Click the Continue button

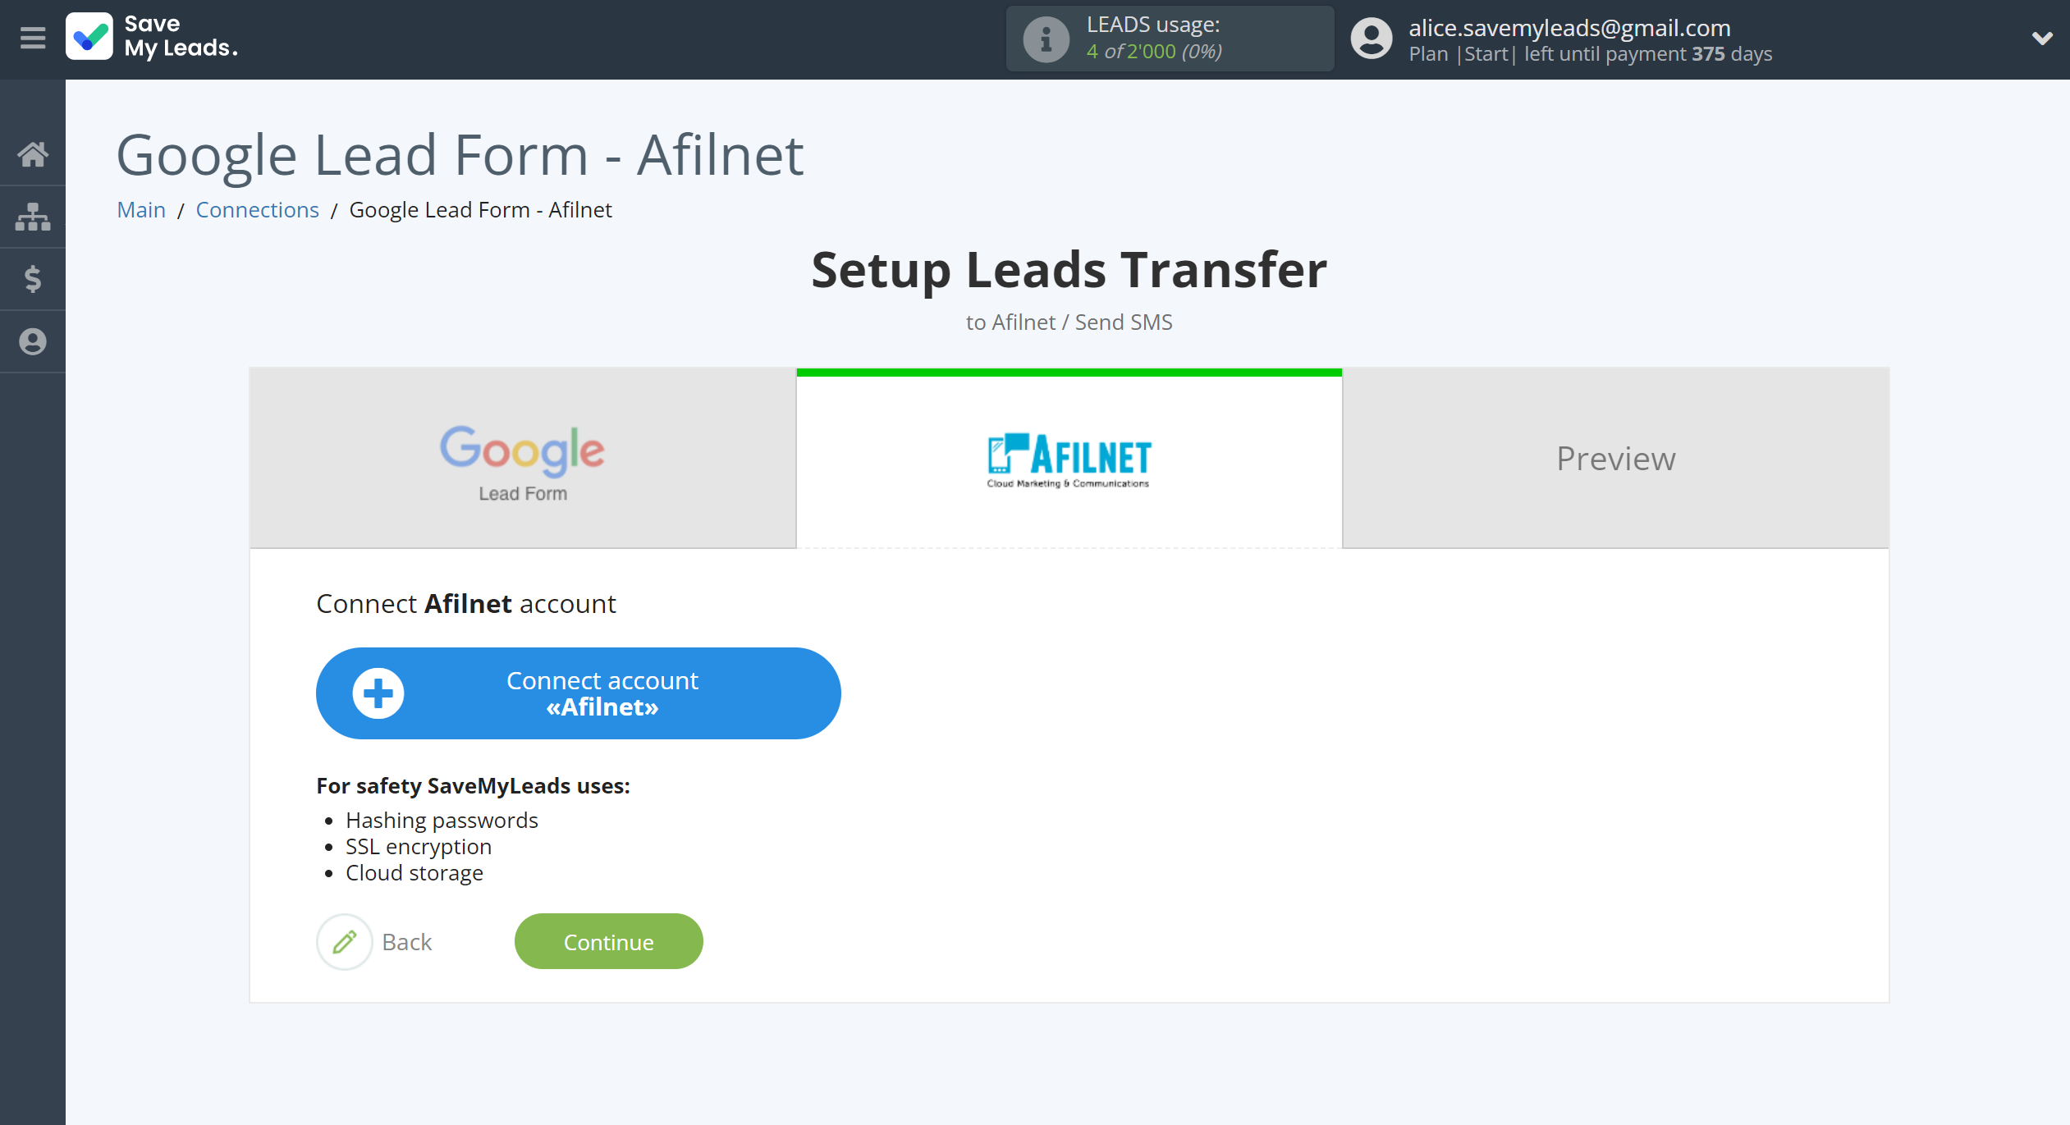[608, 940]
